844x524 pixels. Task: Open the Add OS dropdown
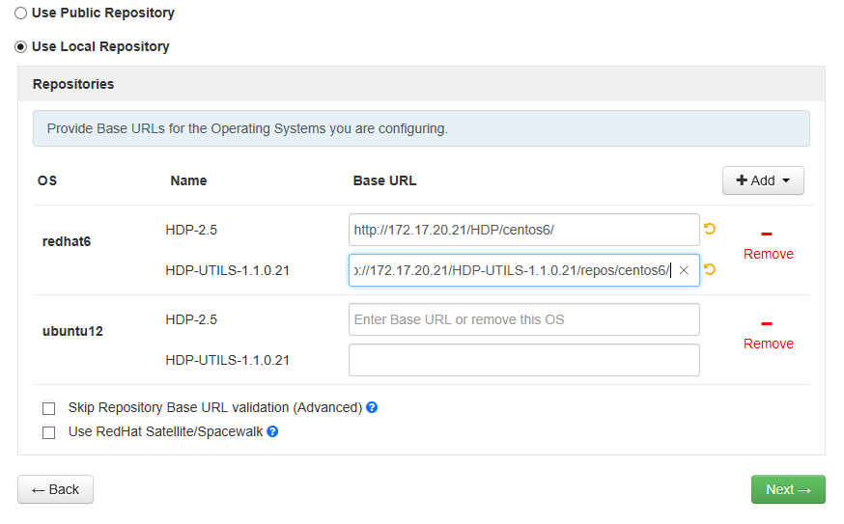(763, 180)
